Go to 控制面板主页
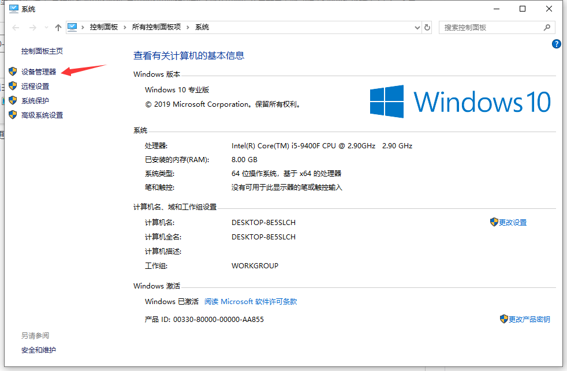 click(x=42, y=51)
